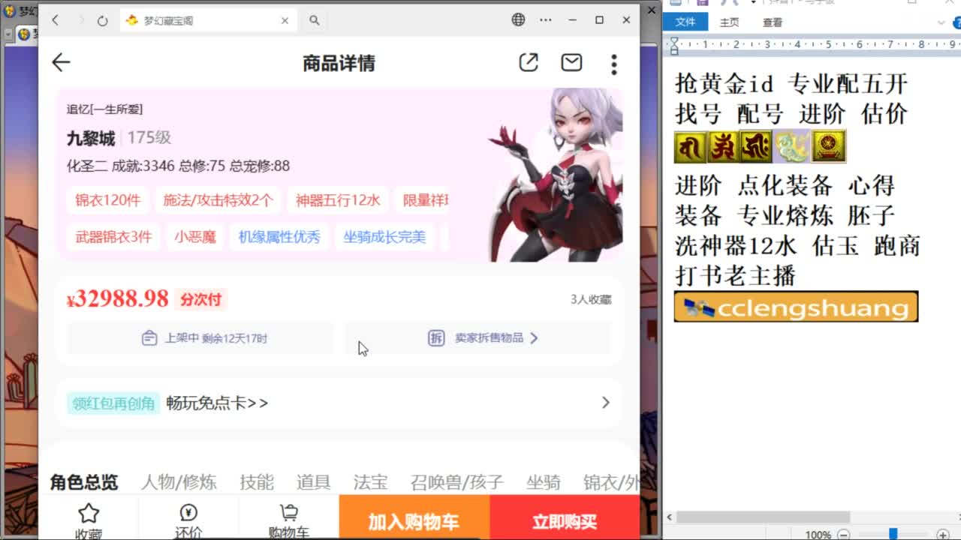Reload the page with the refresh icon

103,20
